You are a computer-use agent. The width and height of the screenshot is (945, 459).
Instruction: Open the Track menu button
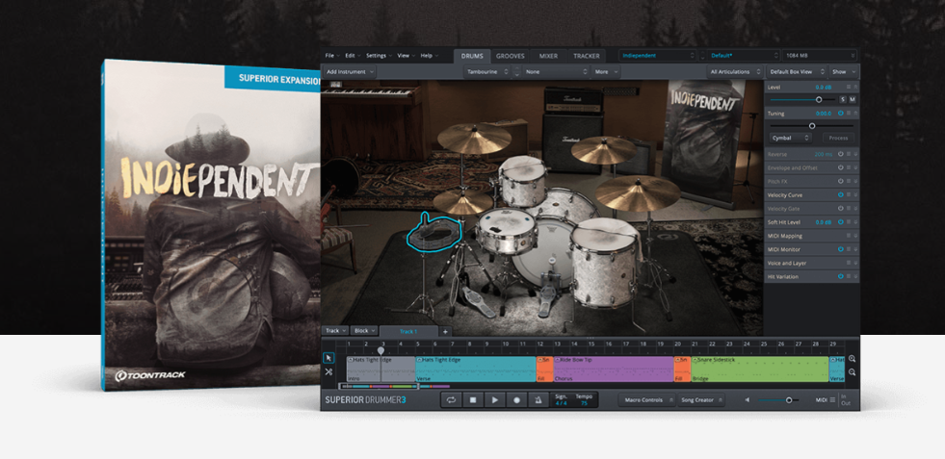point(335,331)
